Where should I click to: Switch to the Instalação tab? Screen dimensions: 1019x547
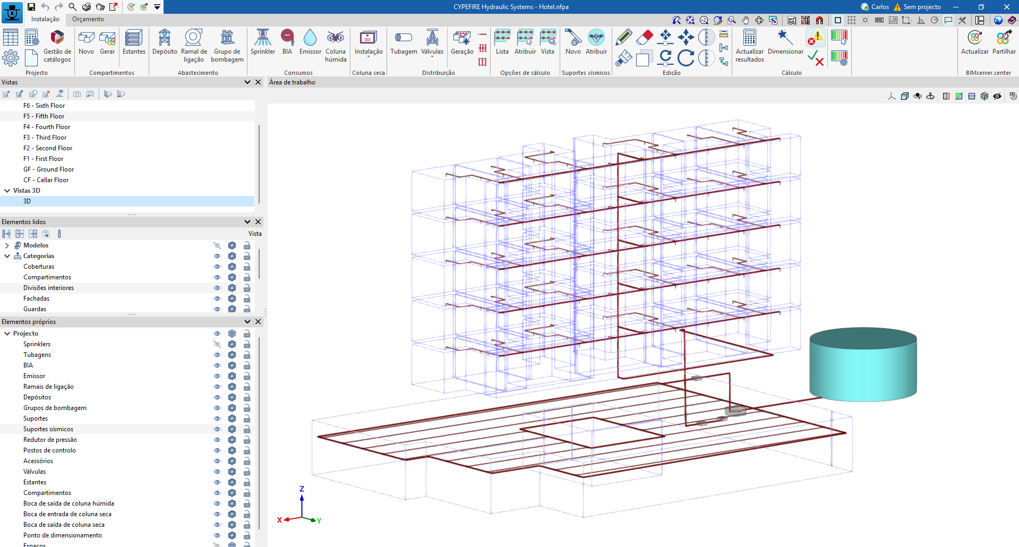(x=45, y=19)
